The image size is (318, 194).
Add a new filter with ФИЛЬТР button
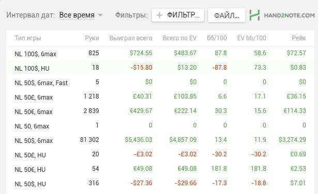(178, 15)
